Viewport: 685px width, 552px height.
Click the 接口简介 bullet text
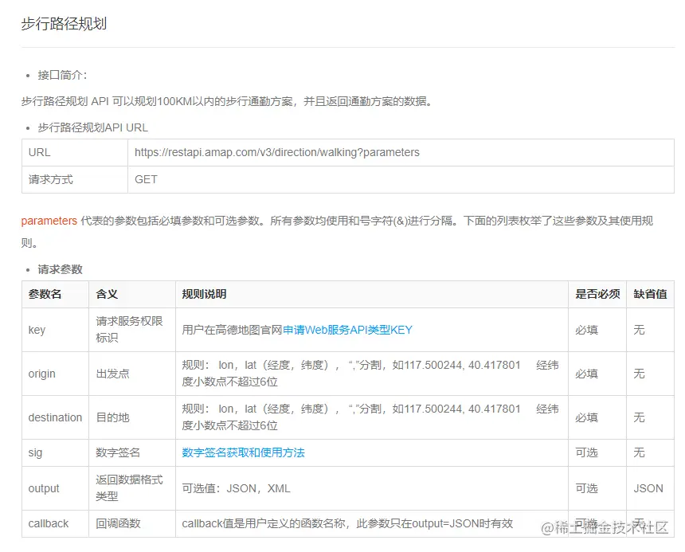tap(62, 75)
